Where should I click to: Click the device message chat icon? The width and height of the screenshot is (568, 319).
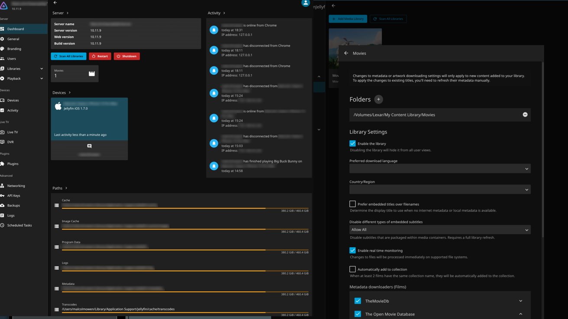tap(89, 146)
